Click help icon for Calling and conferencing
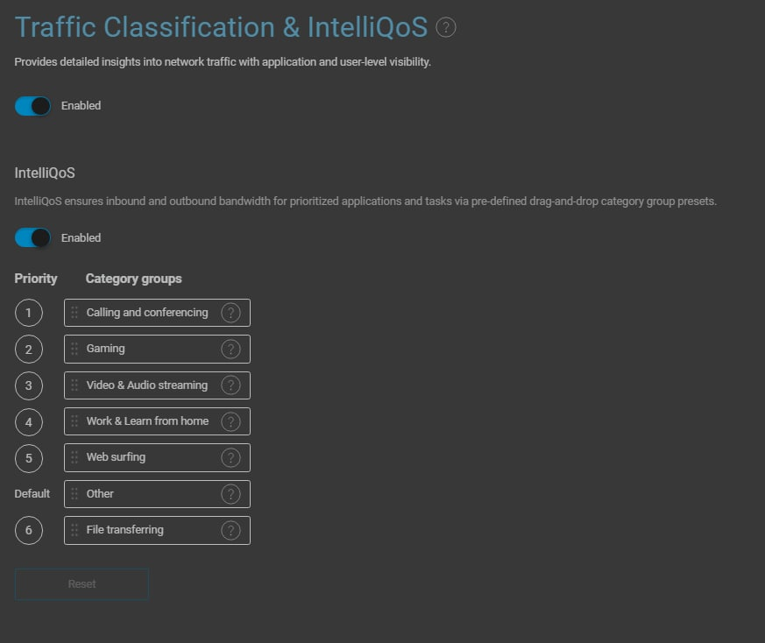This screenshot has height=643, width=765. click(230, 313)
